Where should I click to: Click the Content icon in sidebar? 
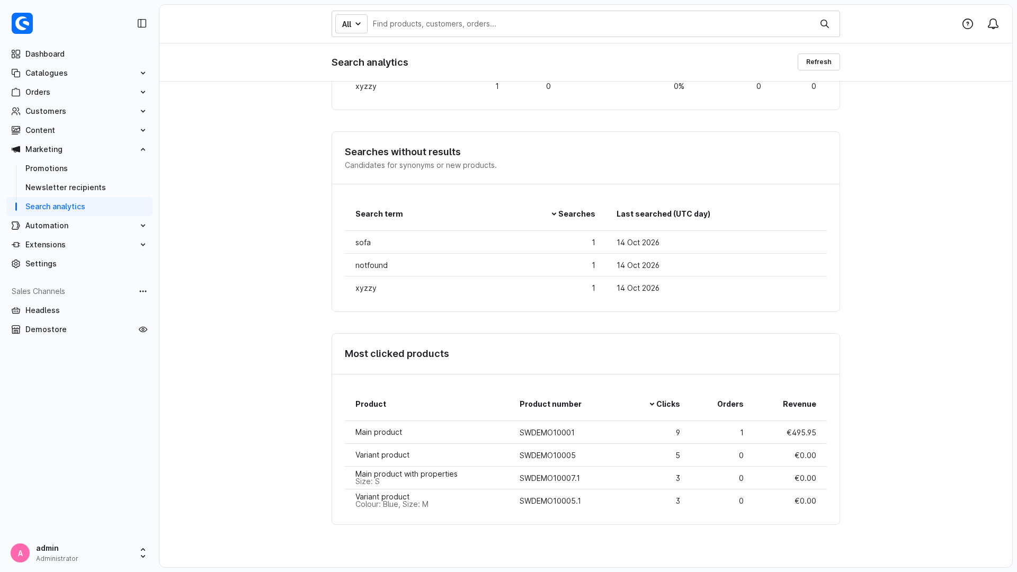pyautogui.click(x=16, y=130)
